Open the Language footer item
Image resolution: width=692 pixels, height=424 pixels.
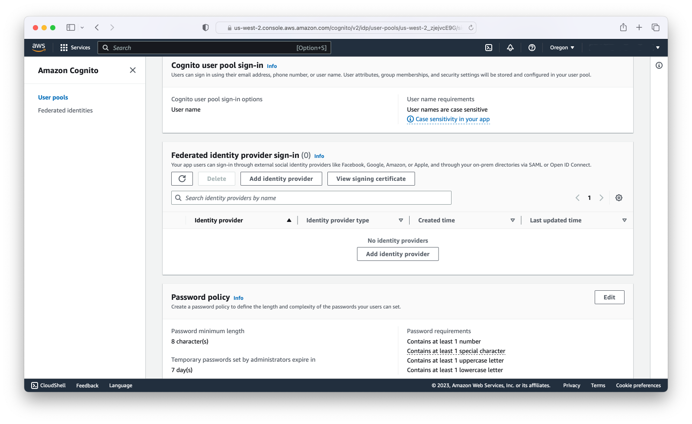[121, 385]
